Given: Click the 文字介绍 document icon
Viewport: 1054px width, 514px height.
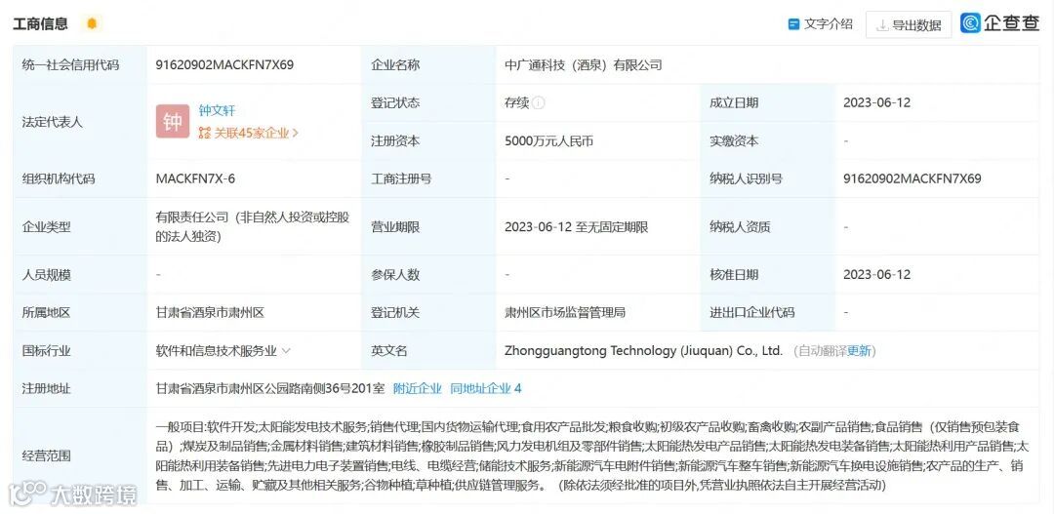Looking at the screenshot, I should (x=793, y=24).
